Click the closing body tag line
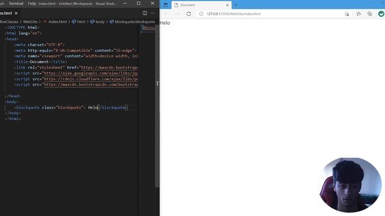The height and width of the screenshot is (216, 385). [x=13, y=113]
